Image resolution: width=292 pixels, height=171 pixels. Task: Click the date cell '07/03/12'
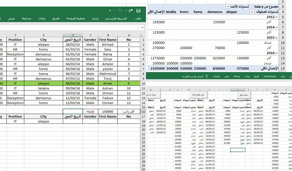click(73, 79)
